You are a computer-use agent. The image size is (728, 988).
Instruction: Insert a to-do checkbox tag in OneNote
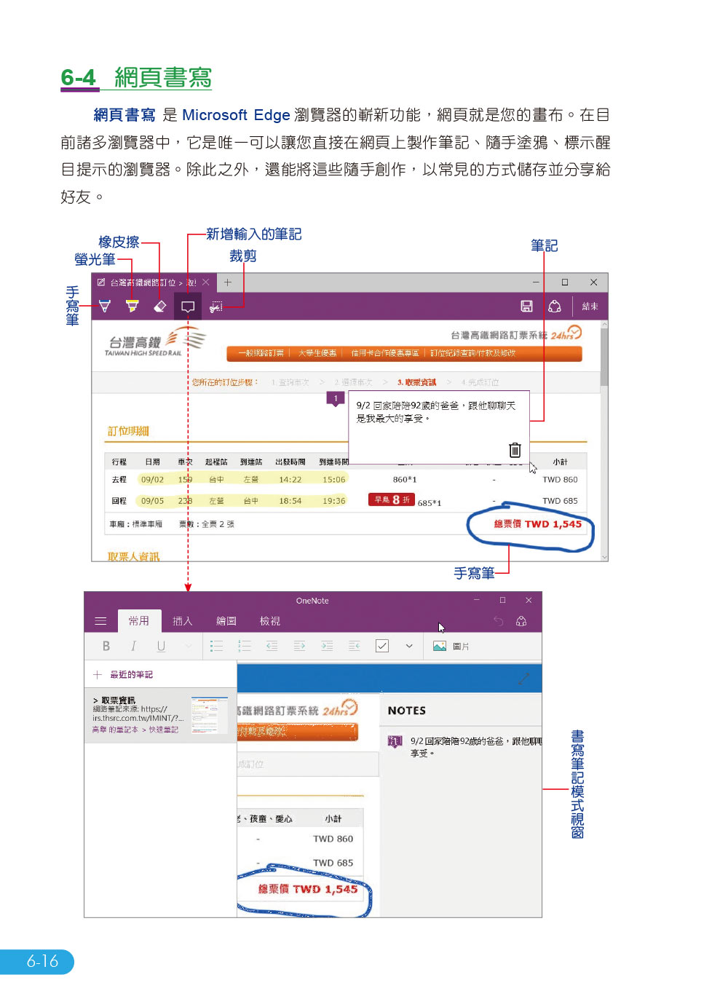click(x=382, y=646)
